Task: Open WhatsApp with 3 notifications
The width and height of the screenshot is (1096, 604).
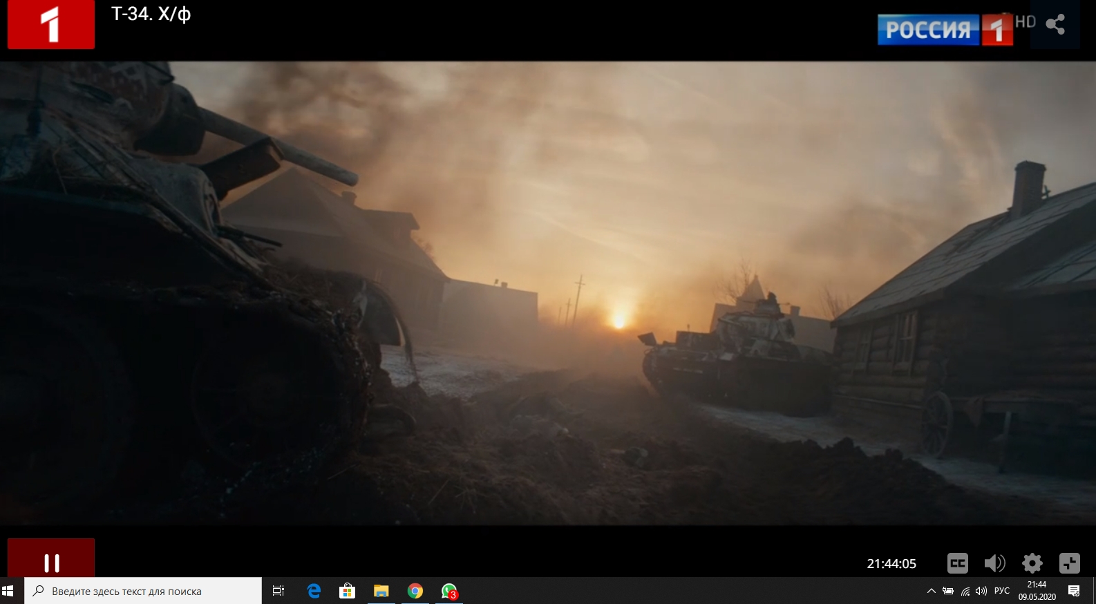Action: point(449,591)
